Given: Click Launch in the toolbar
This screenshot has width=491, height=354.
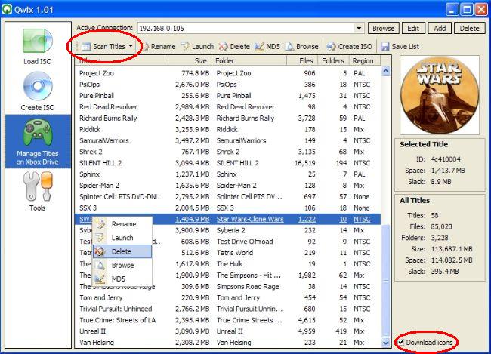Looking at the screenshot, I should [198, 47].
